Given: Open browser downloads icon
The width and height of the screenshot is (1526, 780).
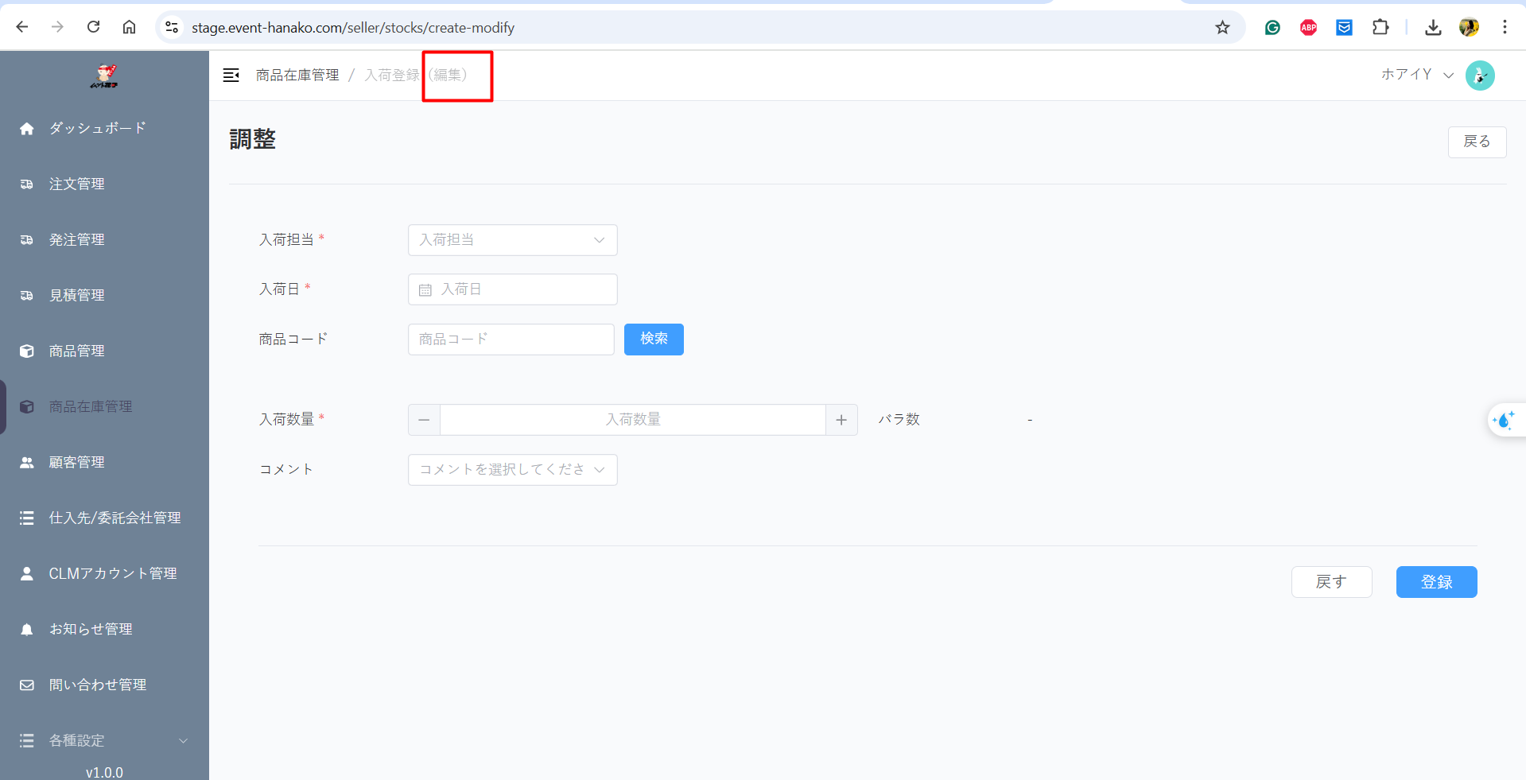Looking at the screenshot, I should 1433,28.
